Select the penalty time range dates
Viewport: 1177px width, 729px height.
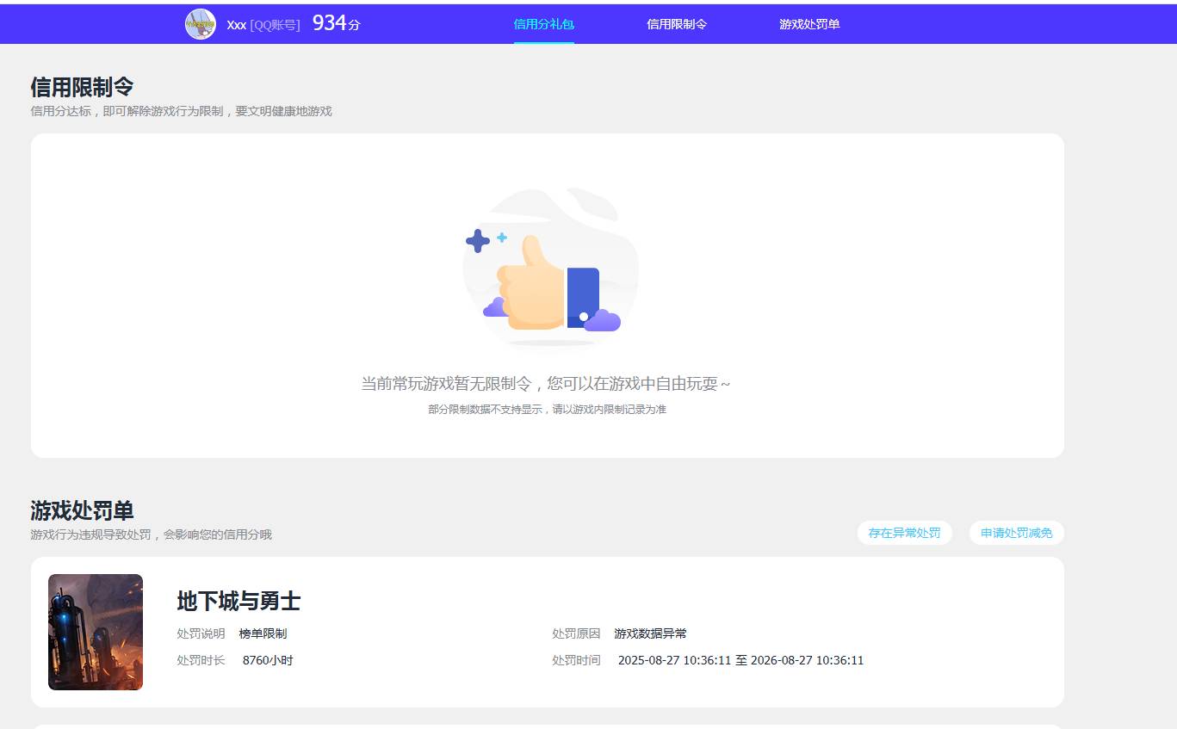click(741, 660)
